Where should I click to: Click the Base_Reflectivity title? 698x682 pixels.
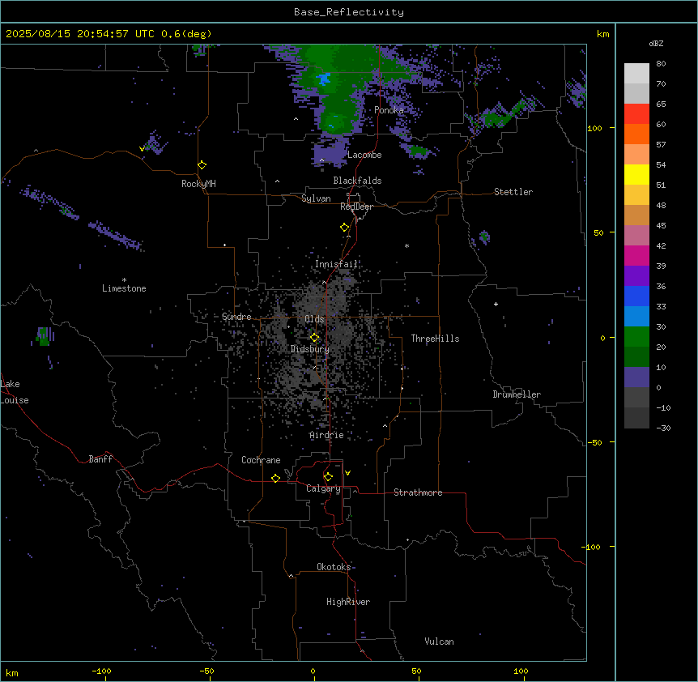point(349,12)
